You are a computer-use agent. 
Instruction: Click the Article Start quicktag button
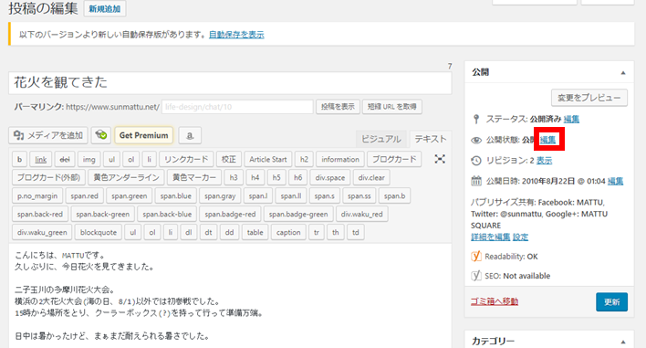[x=268, y=159]
